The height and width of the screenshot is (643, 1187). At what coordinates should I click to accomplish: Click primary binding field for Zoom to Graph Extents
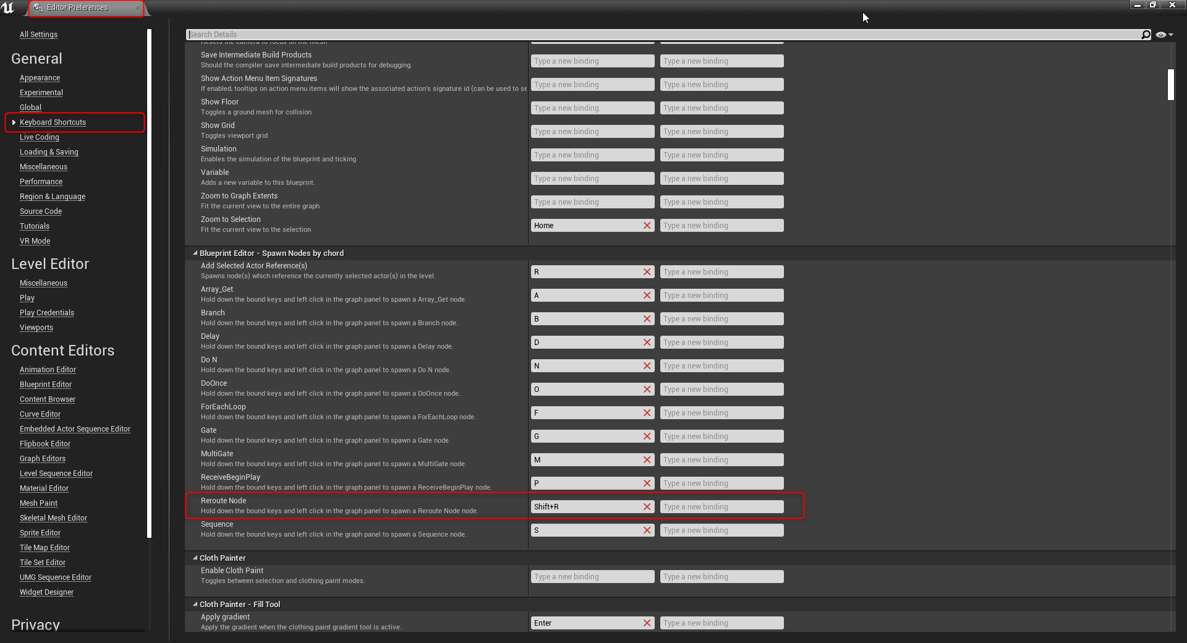[592, 202]
